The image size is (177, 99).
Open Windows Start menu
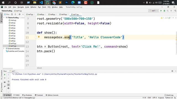[3, 2]
